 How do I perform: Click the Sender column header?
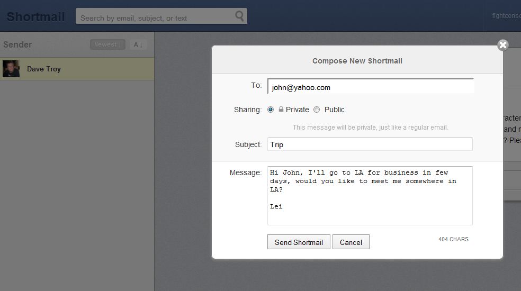(x=17, y=44)
